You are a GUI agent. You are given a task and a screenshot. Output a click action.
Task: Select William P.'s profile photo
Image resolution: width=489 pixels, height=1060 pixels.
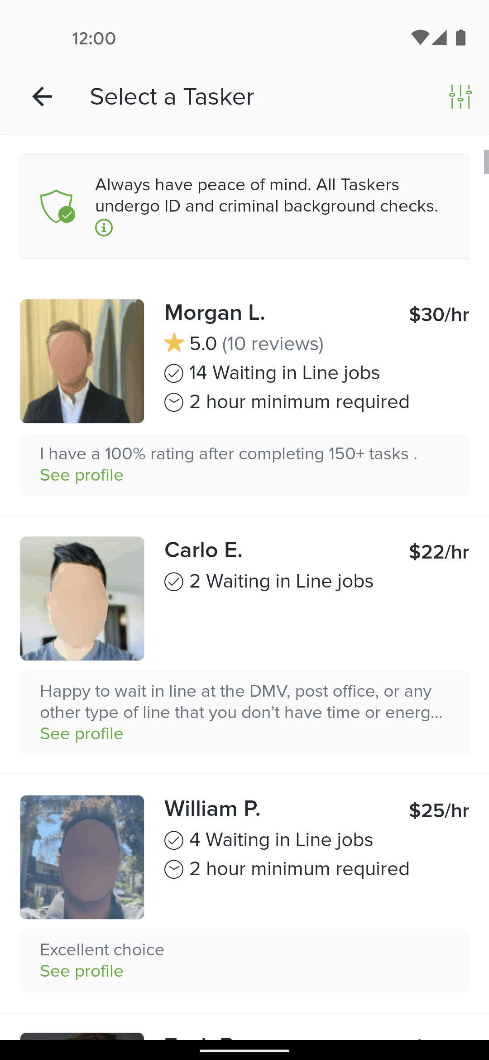(x=82, y=857)
